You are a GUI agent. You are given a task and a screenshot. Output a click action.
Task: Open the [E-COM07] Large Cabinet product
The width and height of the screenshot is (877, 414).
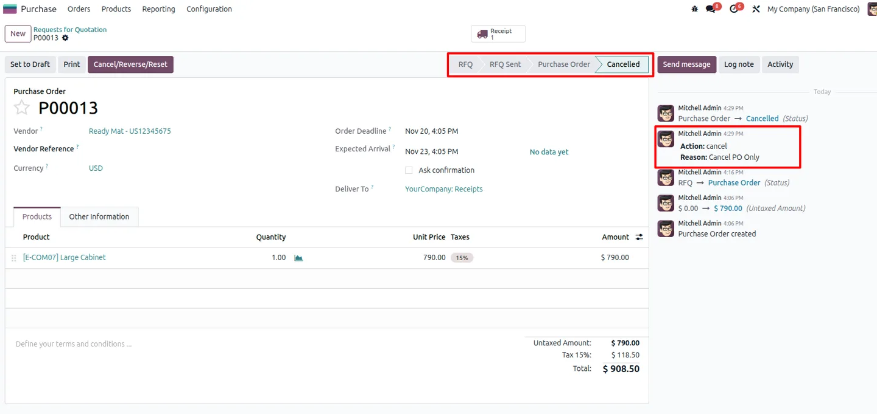click(x=65, y=258)
